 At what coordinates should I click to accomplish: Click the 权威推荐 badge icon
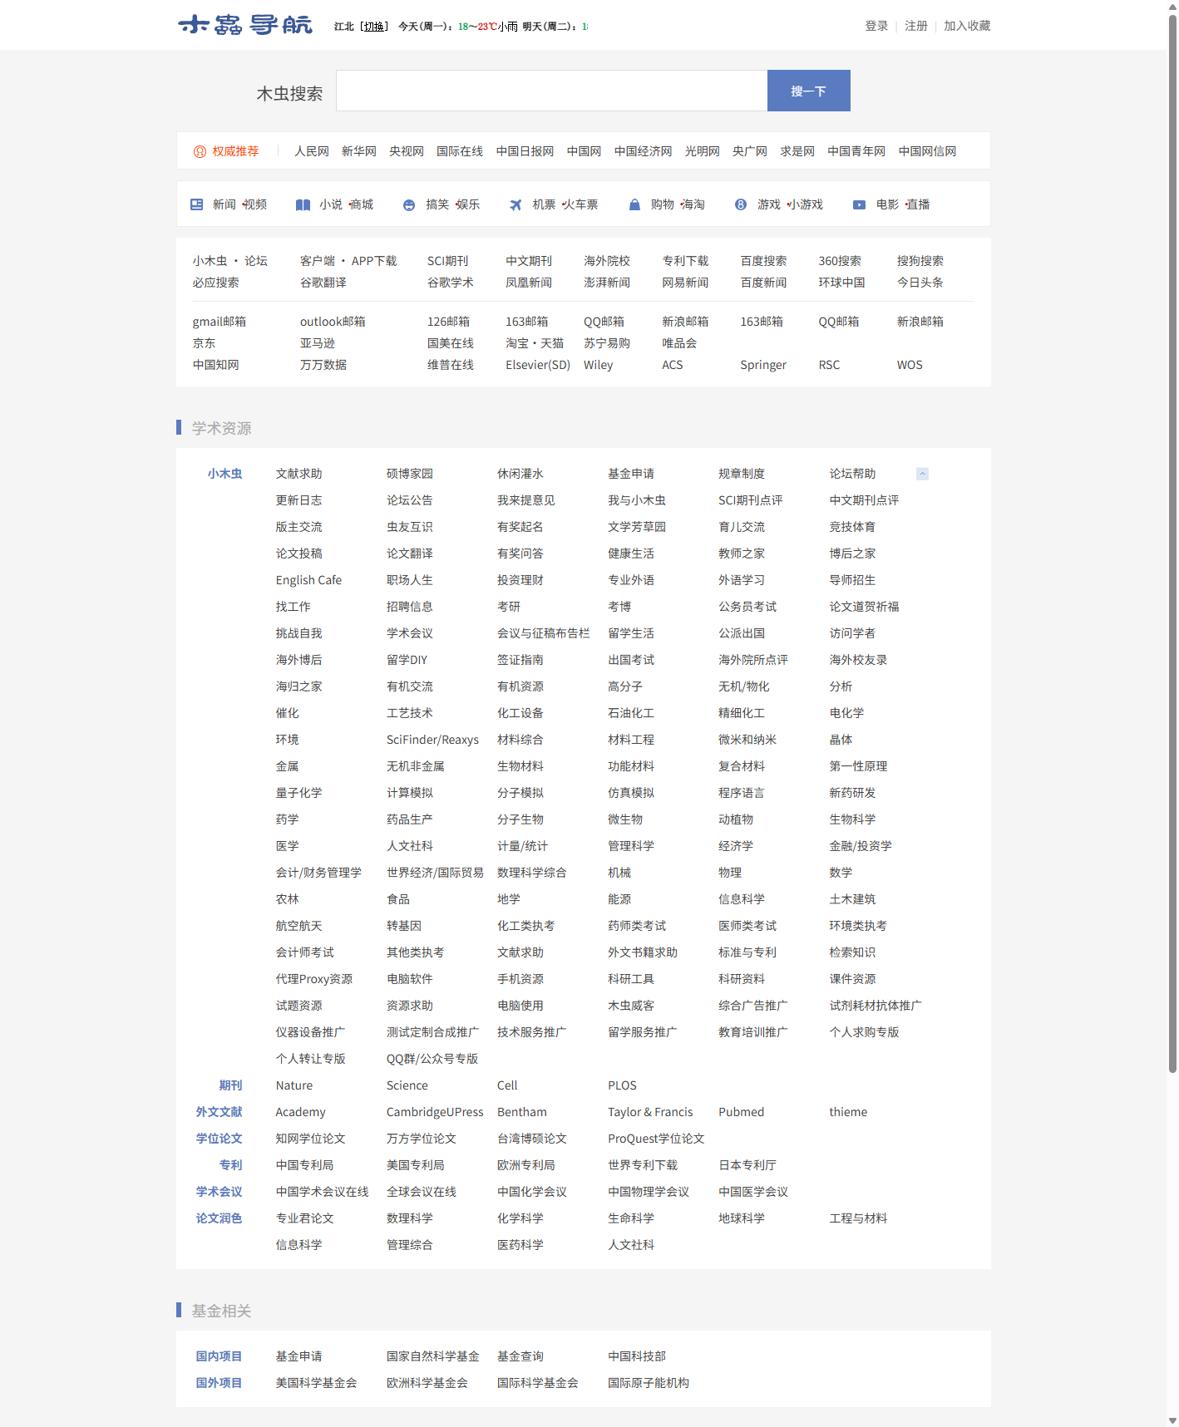(200, 151)
